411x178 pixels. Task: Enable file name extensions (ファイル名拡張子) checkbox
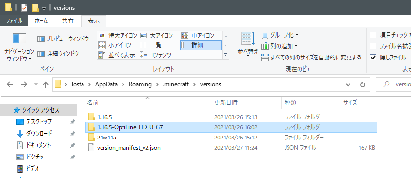tap(373, 46)
